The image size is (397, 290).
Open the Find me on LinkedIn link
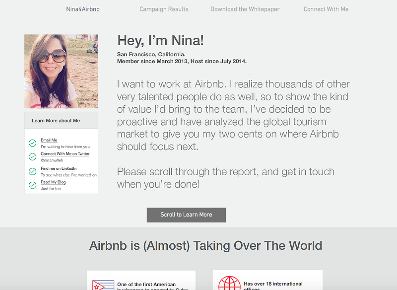coord(59,168)
